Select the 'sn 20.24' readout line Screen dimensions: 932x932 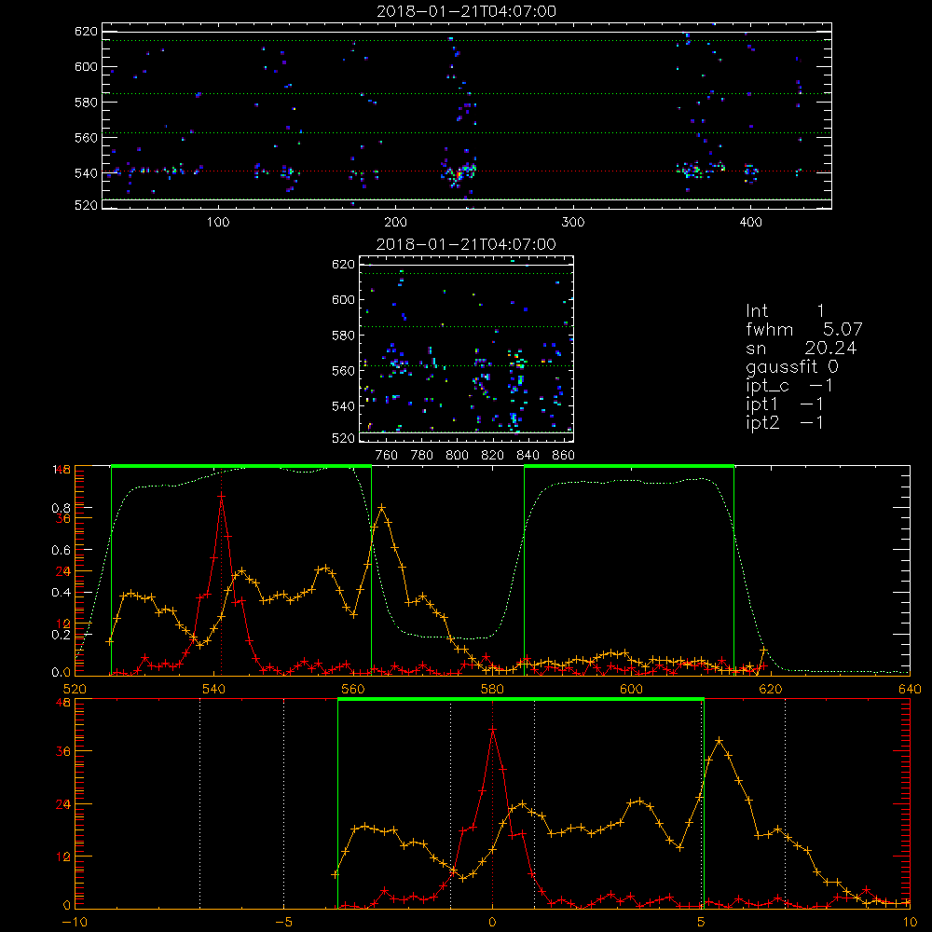tap(802, 349)
